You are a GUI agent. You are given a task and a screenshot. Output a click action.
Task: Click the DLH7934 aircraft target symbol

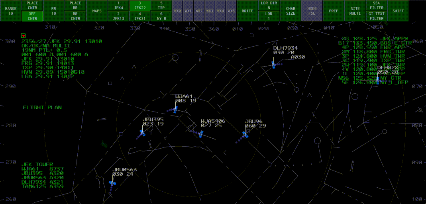tap(274, 65)
